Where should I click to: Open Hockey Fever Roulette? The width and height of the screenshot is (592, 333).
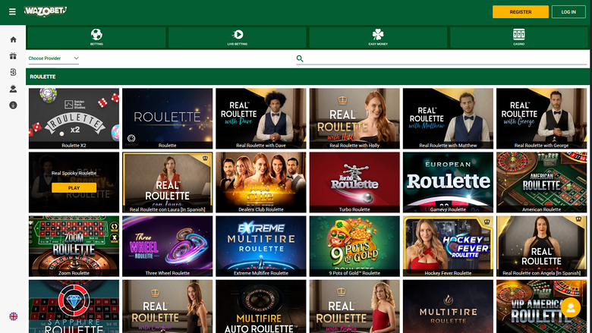point(448,247)
